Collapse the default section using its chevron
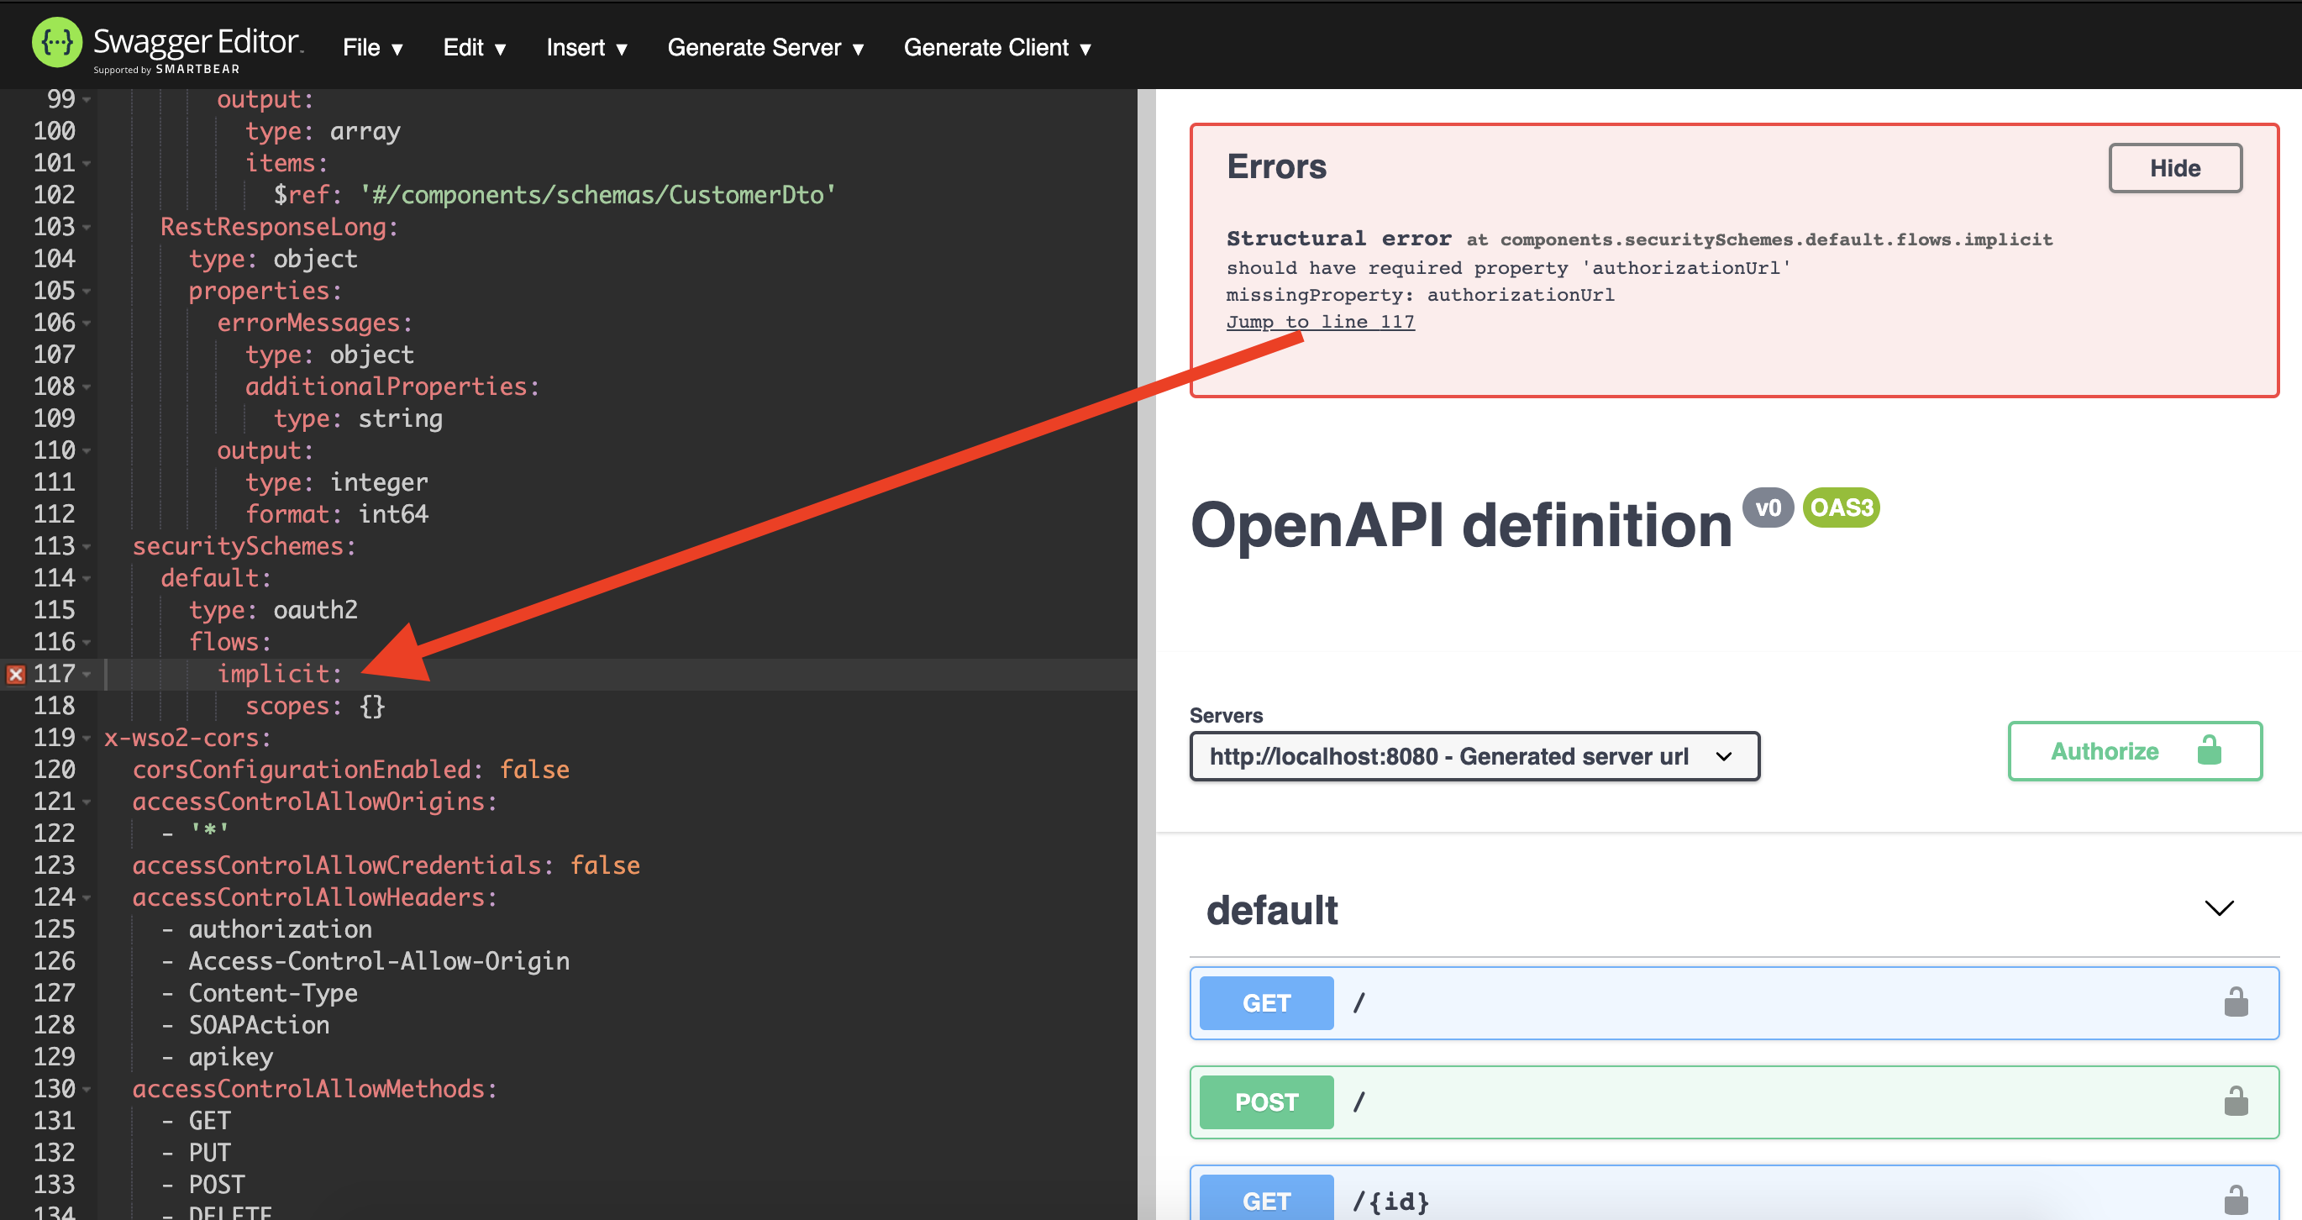 pos(2220,910)
